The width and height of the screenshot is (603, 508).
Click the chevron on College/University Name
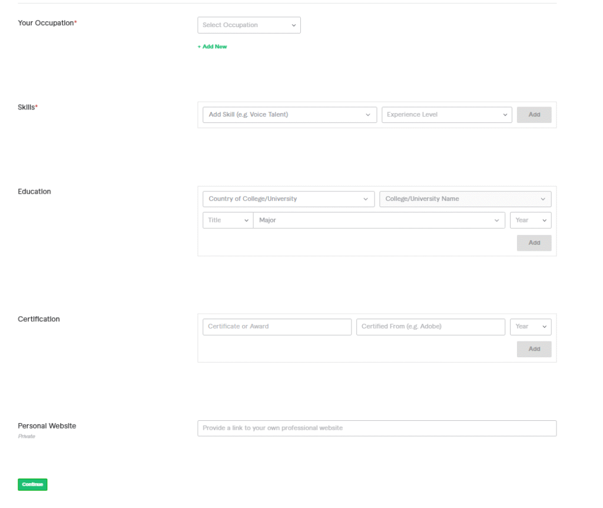pyautogui.click(x=543, y=199)
